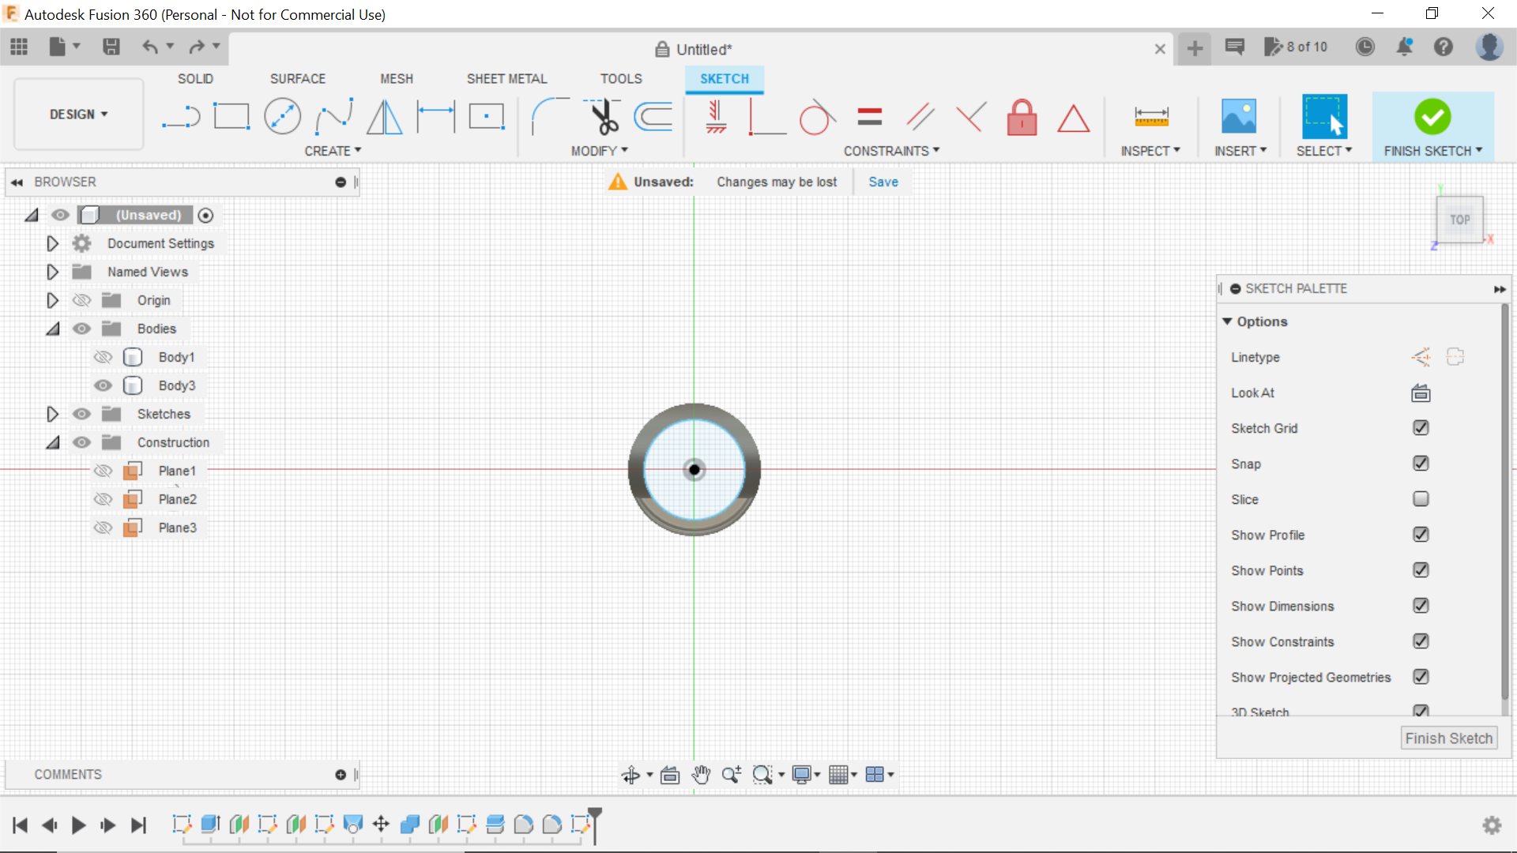Apply the Fix/UnFix lock constraint
The width and height of the screenshot is (1517, 853).
pos(1022,117)
